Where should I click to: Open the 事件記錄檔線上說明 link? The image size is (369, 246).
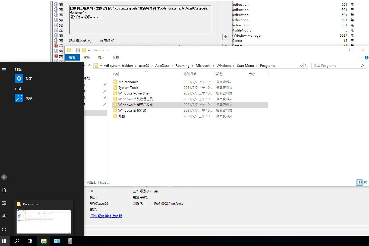(x=106, y=216)
